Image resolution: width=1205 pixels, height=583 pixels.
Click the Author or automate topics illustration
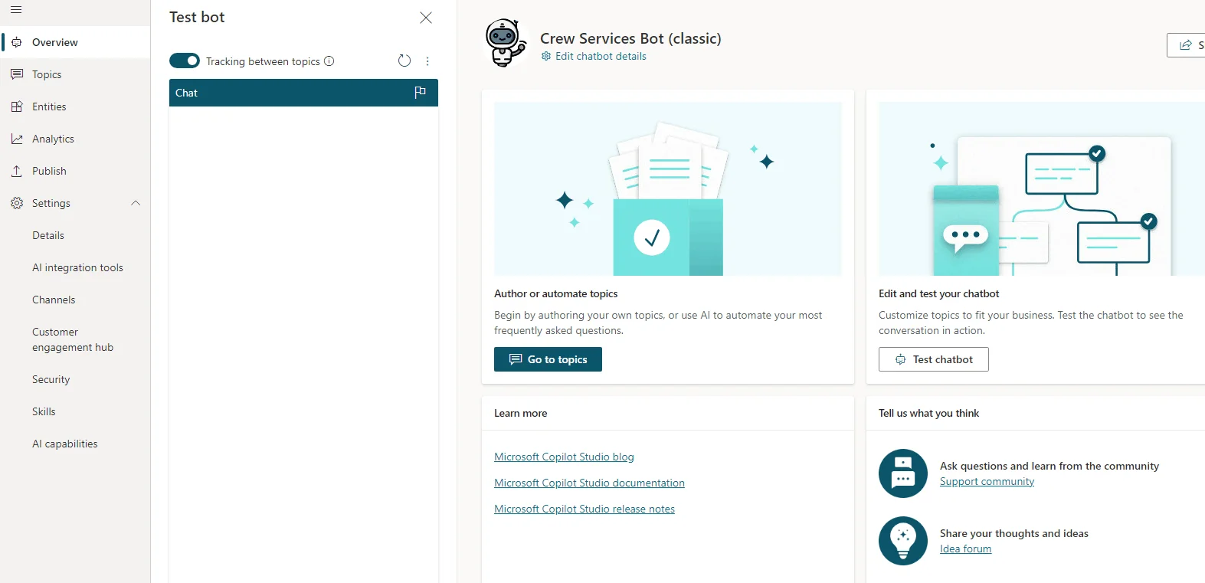click(667, 188)
